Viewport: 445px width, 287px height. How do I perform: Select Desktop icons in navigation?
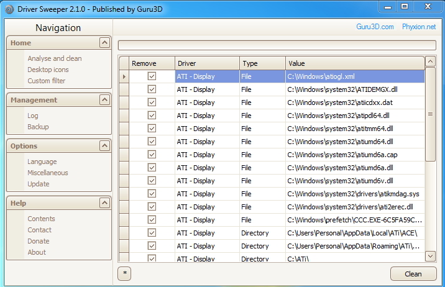coord(48,70)
